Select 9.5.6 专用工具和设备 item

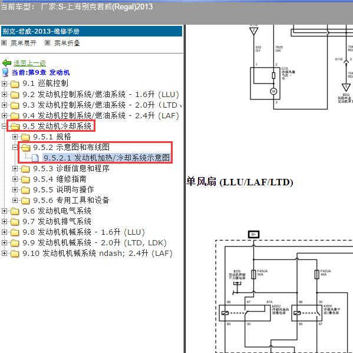pos(71,200)
